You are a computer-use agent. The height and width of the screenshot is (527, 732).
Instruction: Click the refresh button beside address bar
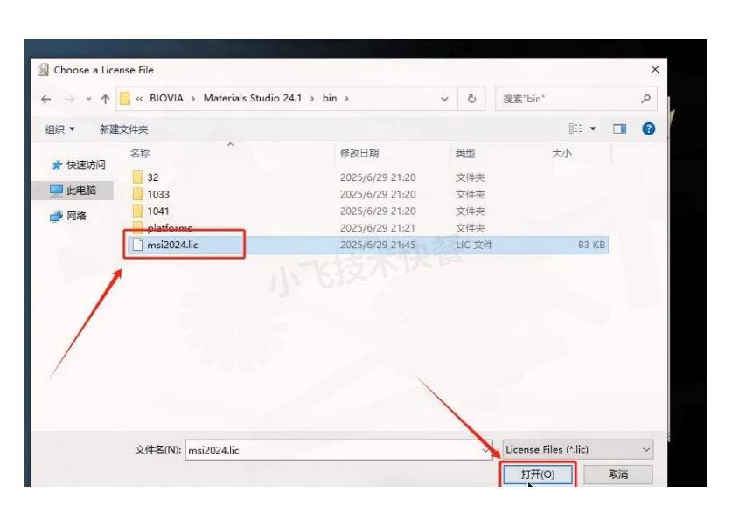pyautogui.click(x=471, y=98)
